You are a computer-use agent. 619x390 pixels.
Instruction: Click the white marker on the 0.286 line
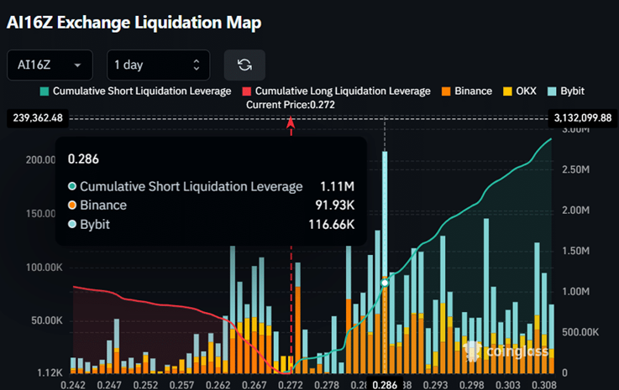click(x=385, y=283)
